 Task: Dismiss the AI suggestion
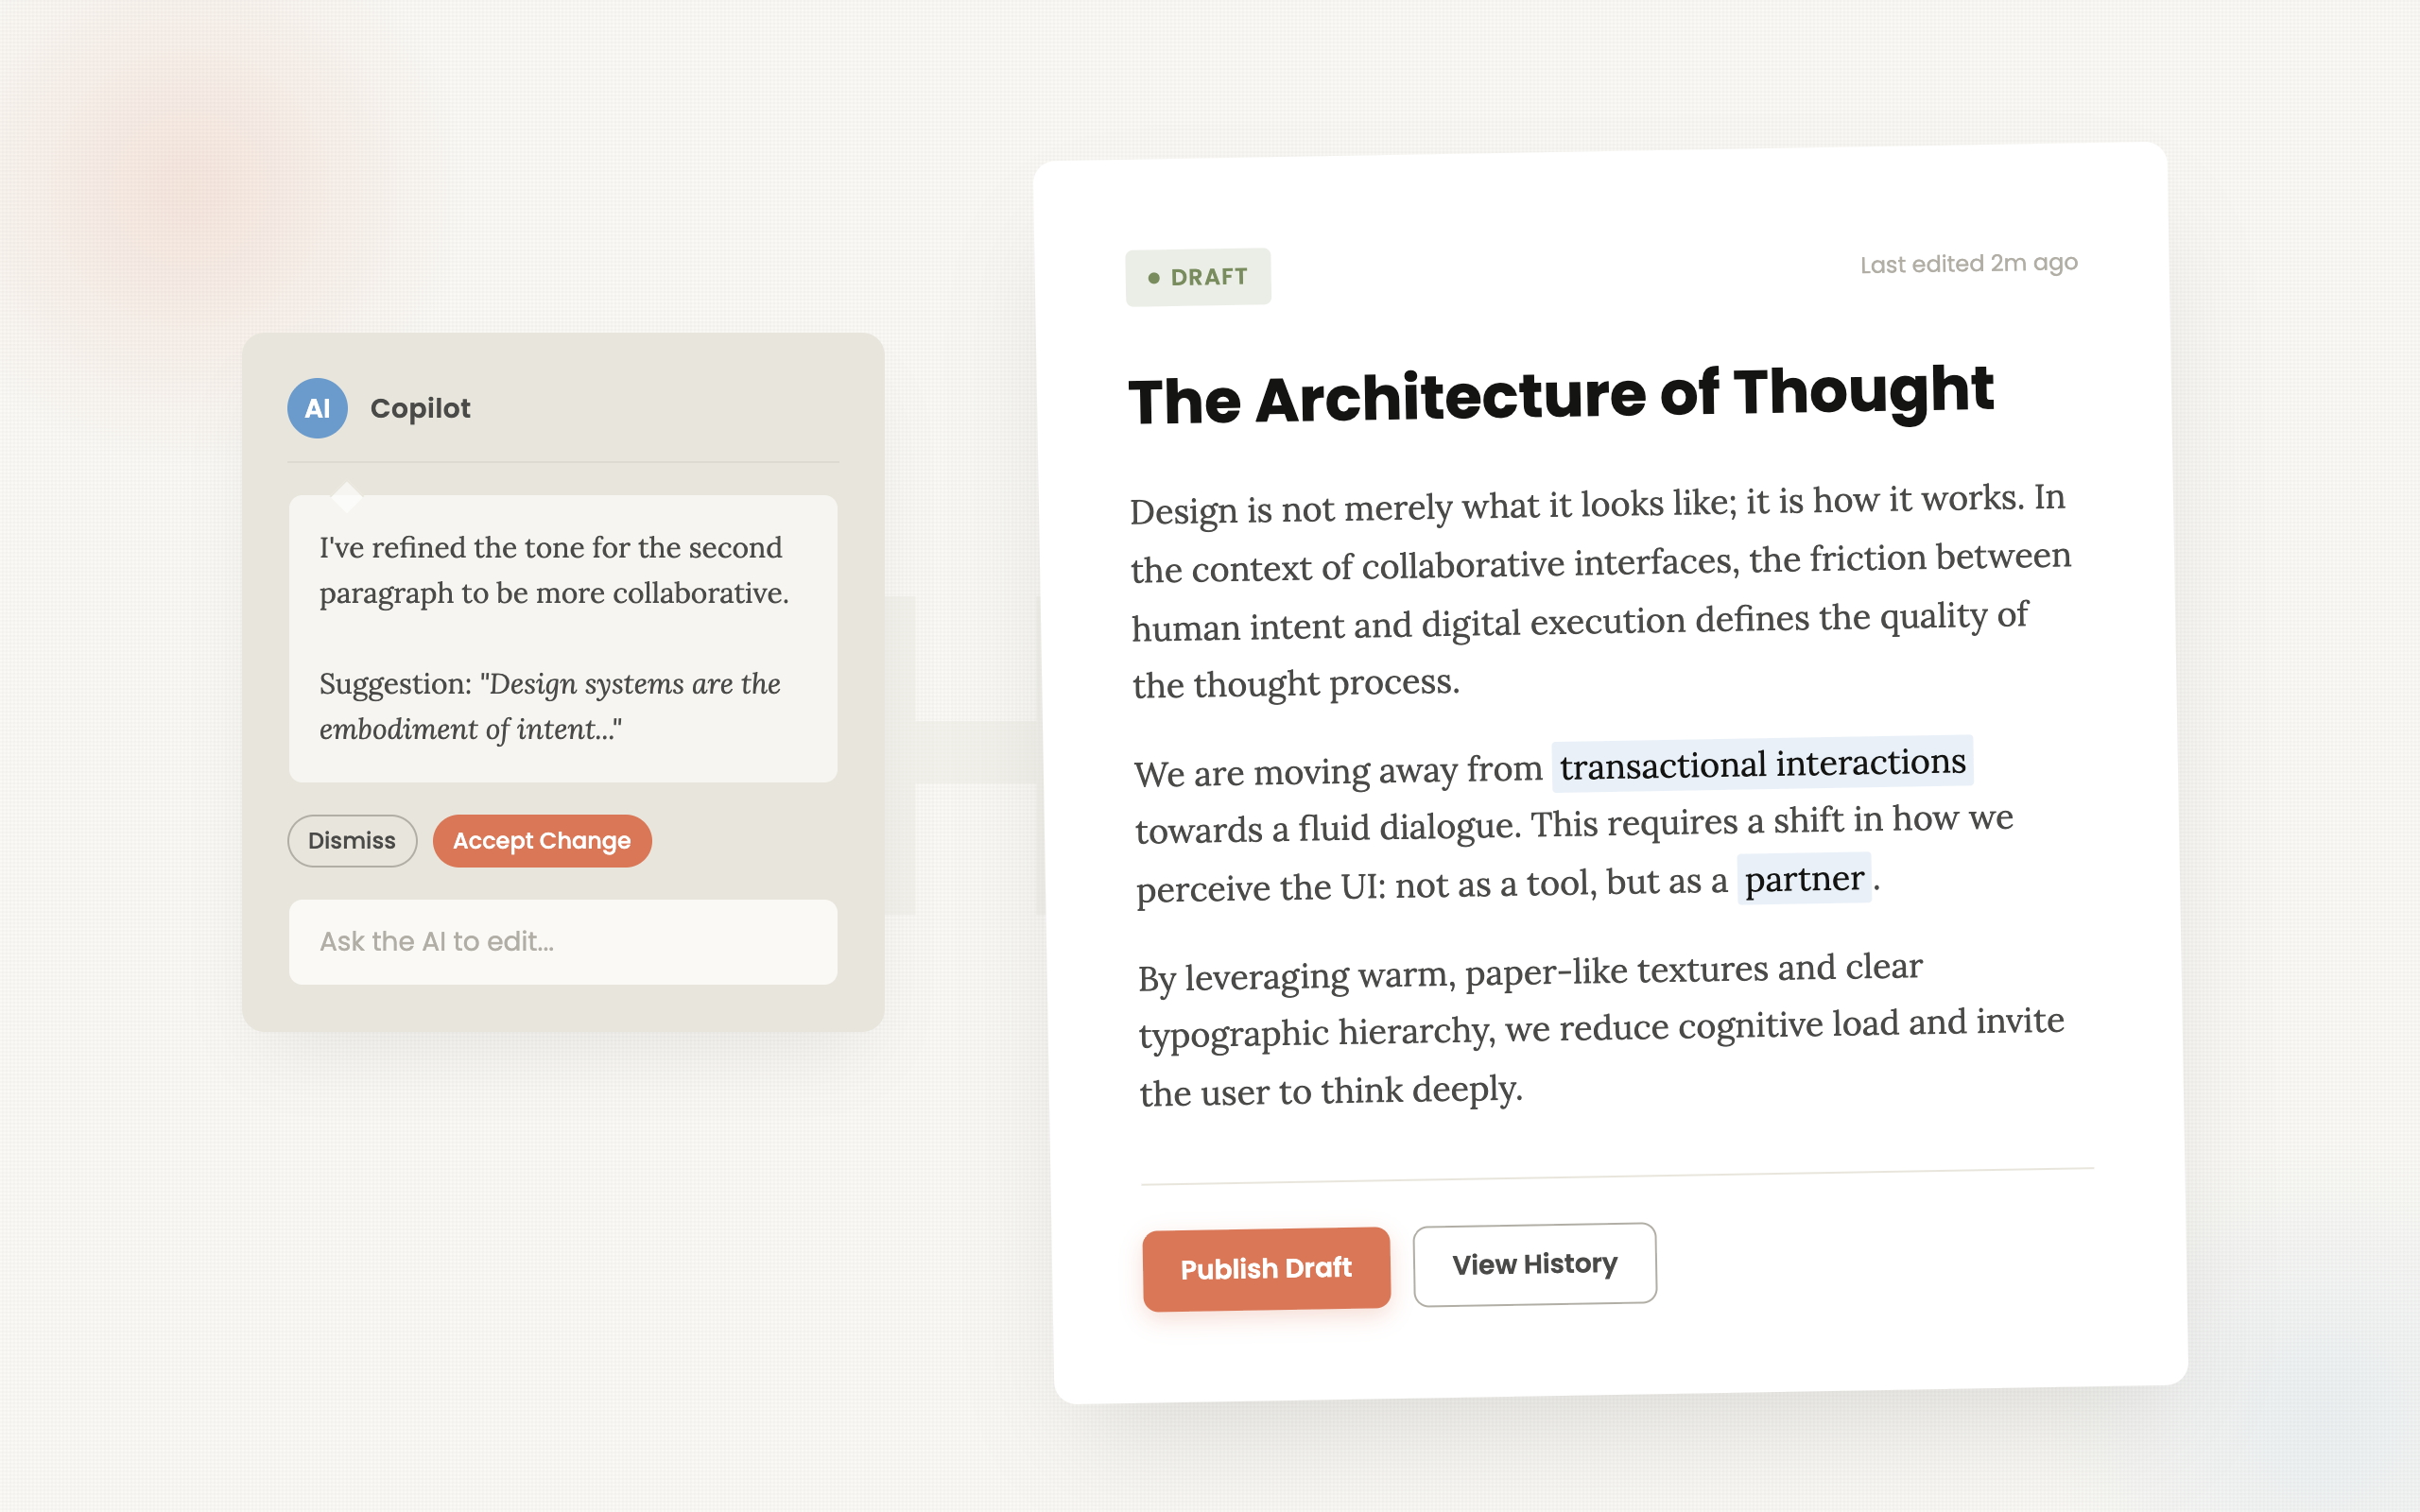(352, 840)
